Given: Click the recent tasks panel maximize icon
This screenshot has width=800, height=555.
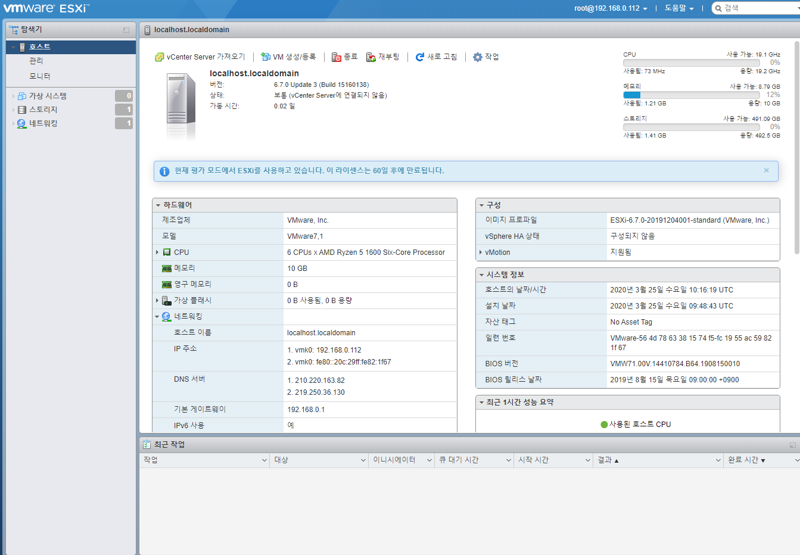Looking at the screenshot, I should coord(792,445).
